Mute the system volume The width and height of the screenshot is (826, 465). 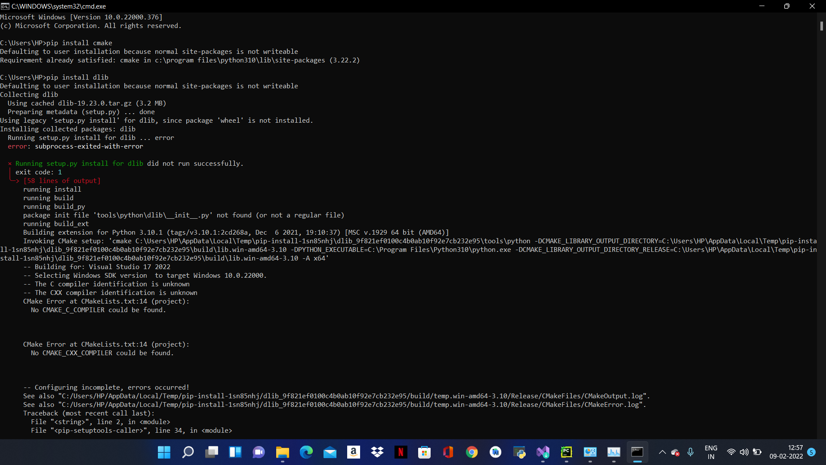(744, 452)
